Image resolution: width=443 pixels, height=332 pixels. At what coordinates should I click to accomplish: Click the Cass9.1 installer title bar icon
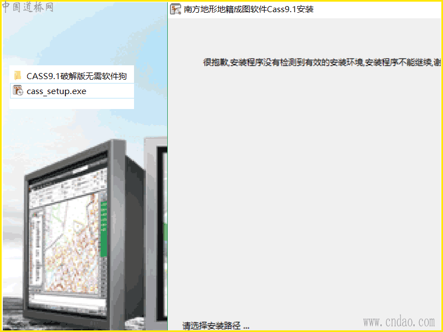click(x=176, y=9)
